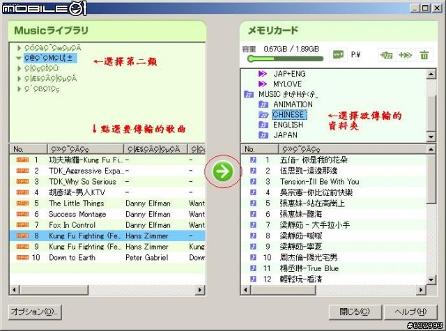The width and height of the screenshot is (446, 331).
Task: Click MP3 icon of Success Montage
Action: point(22,214)
